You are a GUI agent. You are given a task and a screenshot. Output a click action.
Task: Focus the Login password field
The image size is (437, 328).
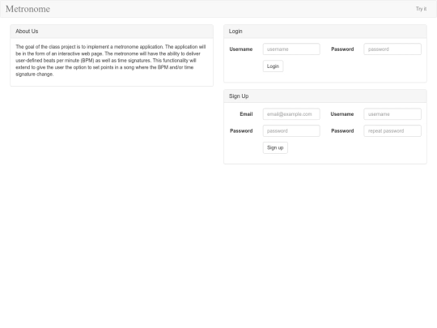(x=392, y=49)
